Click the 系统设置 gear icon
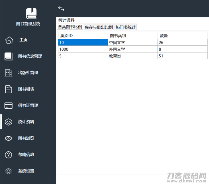The height and width of the screenshot is (184, 209). pyautogui.click(x=9, y=171)
